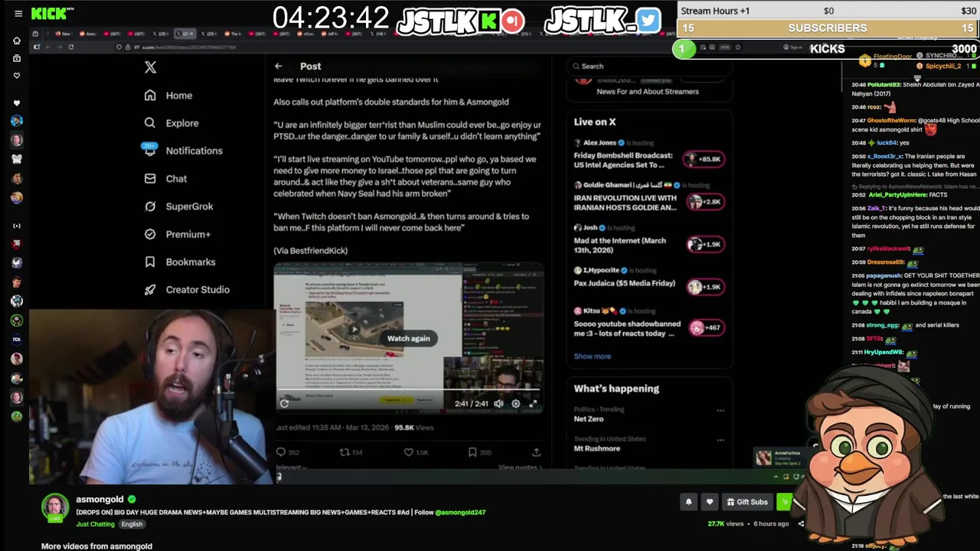
Task: Seek on the embedded video progress bar
Action: [408, 390]
